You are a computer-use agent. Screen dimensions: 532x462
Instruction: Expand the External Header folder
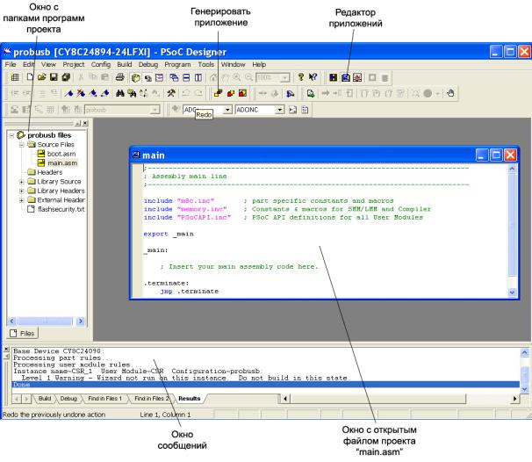(x=22, y=200)
